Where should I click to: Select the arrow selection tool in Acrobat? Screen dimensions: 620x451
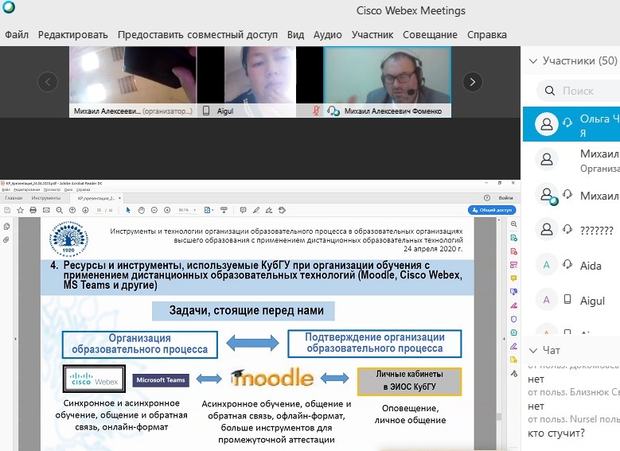(x=127, y=210)
